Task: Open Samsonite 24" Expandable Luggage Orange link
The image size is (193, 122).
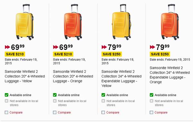Action: (x=170, y=75)
